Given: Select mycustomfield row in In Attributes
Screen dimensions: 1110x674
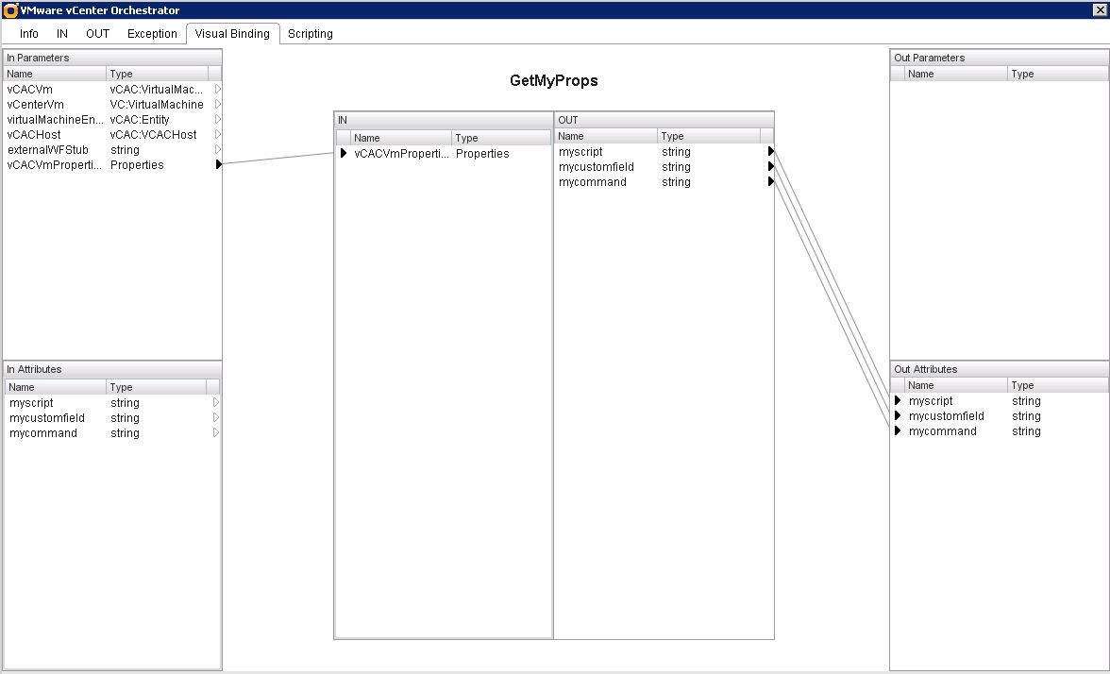Looking at the screenshot, I should [57, 417].
